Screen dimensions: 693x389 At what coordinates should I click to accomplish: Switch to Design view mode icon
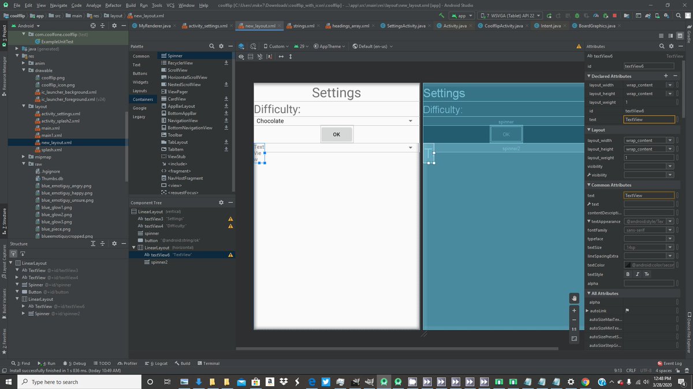pos(679,36)
